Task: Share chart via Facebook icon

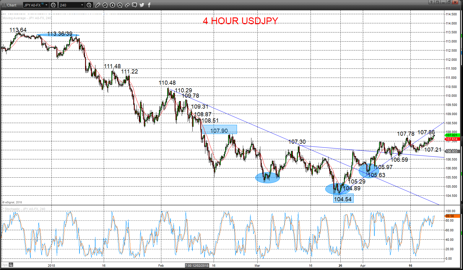Action: tap(149, 5)
